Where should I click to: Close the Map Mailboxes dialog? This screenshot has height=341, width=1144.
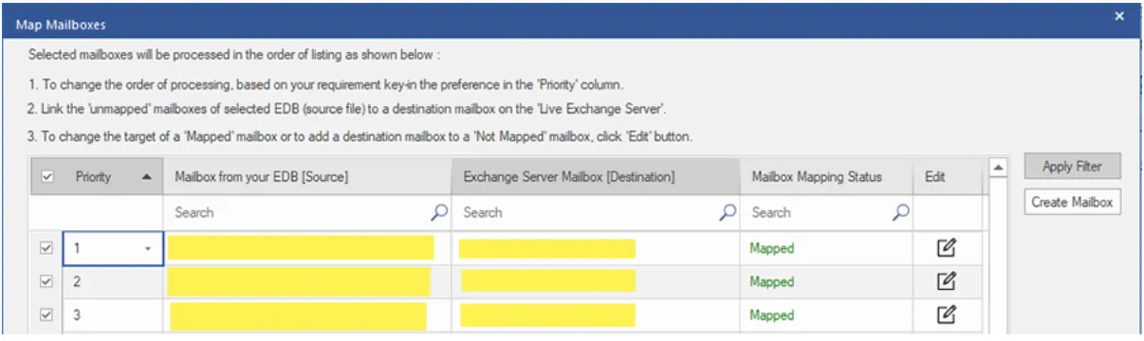(1119, 16)
